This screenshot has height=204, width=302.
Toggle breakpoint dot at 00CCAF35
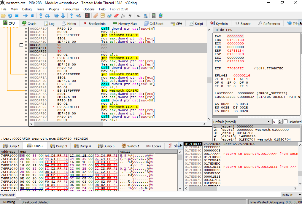click(x=26, y=74)
